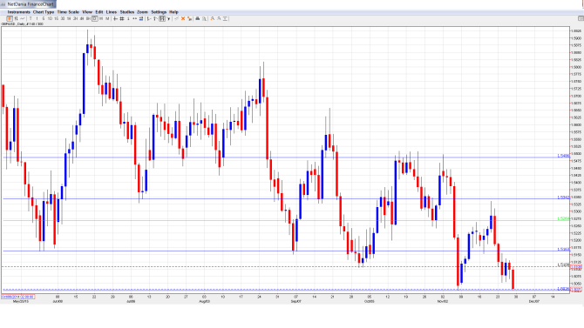
Task: Open the Settings menu
Action: (x=159, y=12)
